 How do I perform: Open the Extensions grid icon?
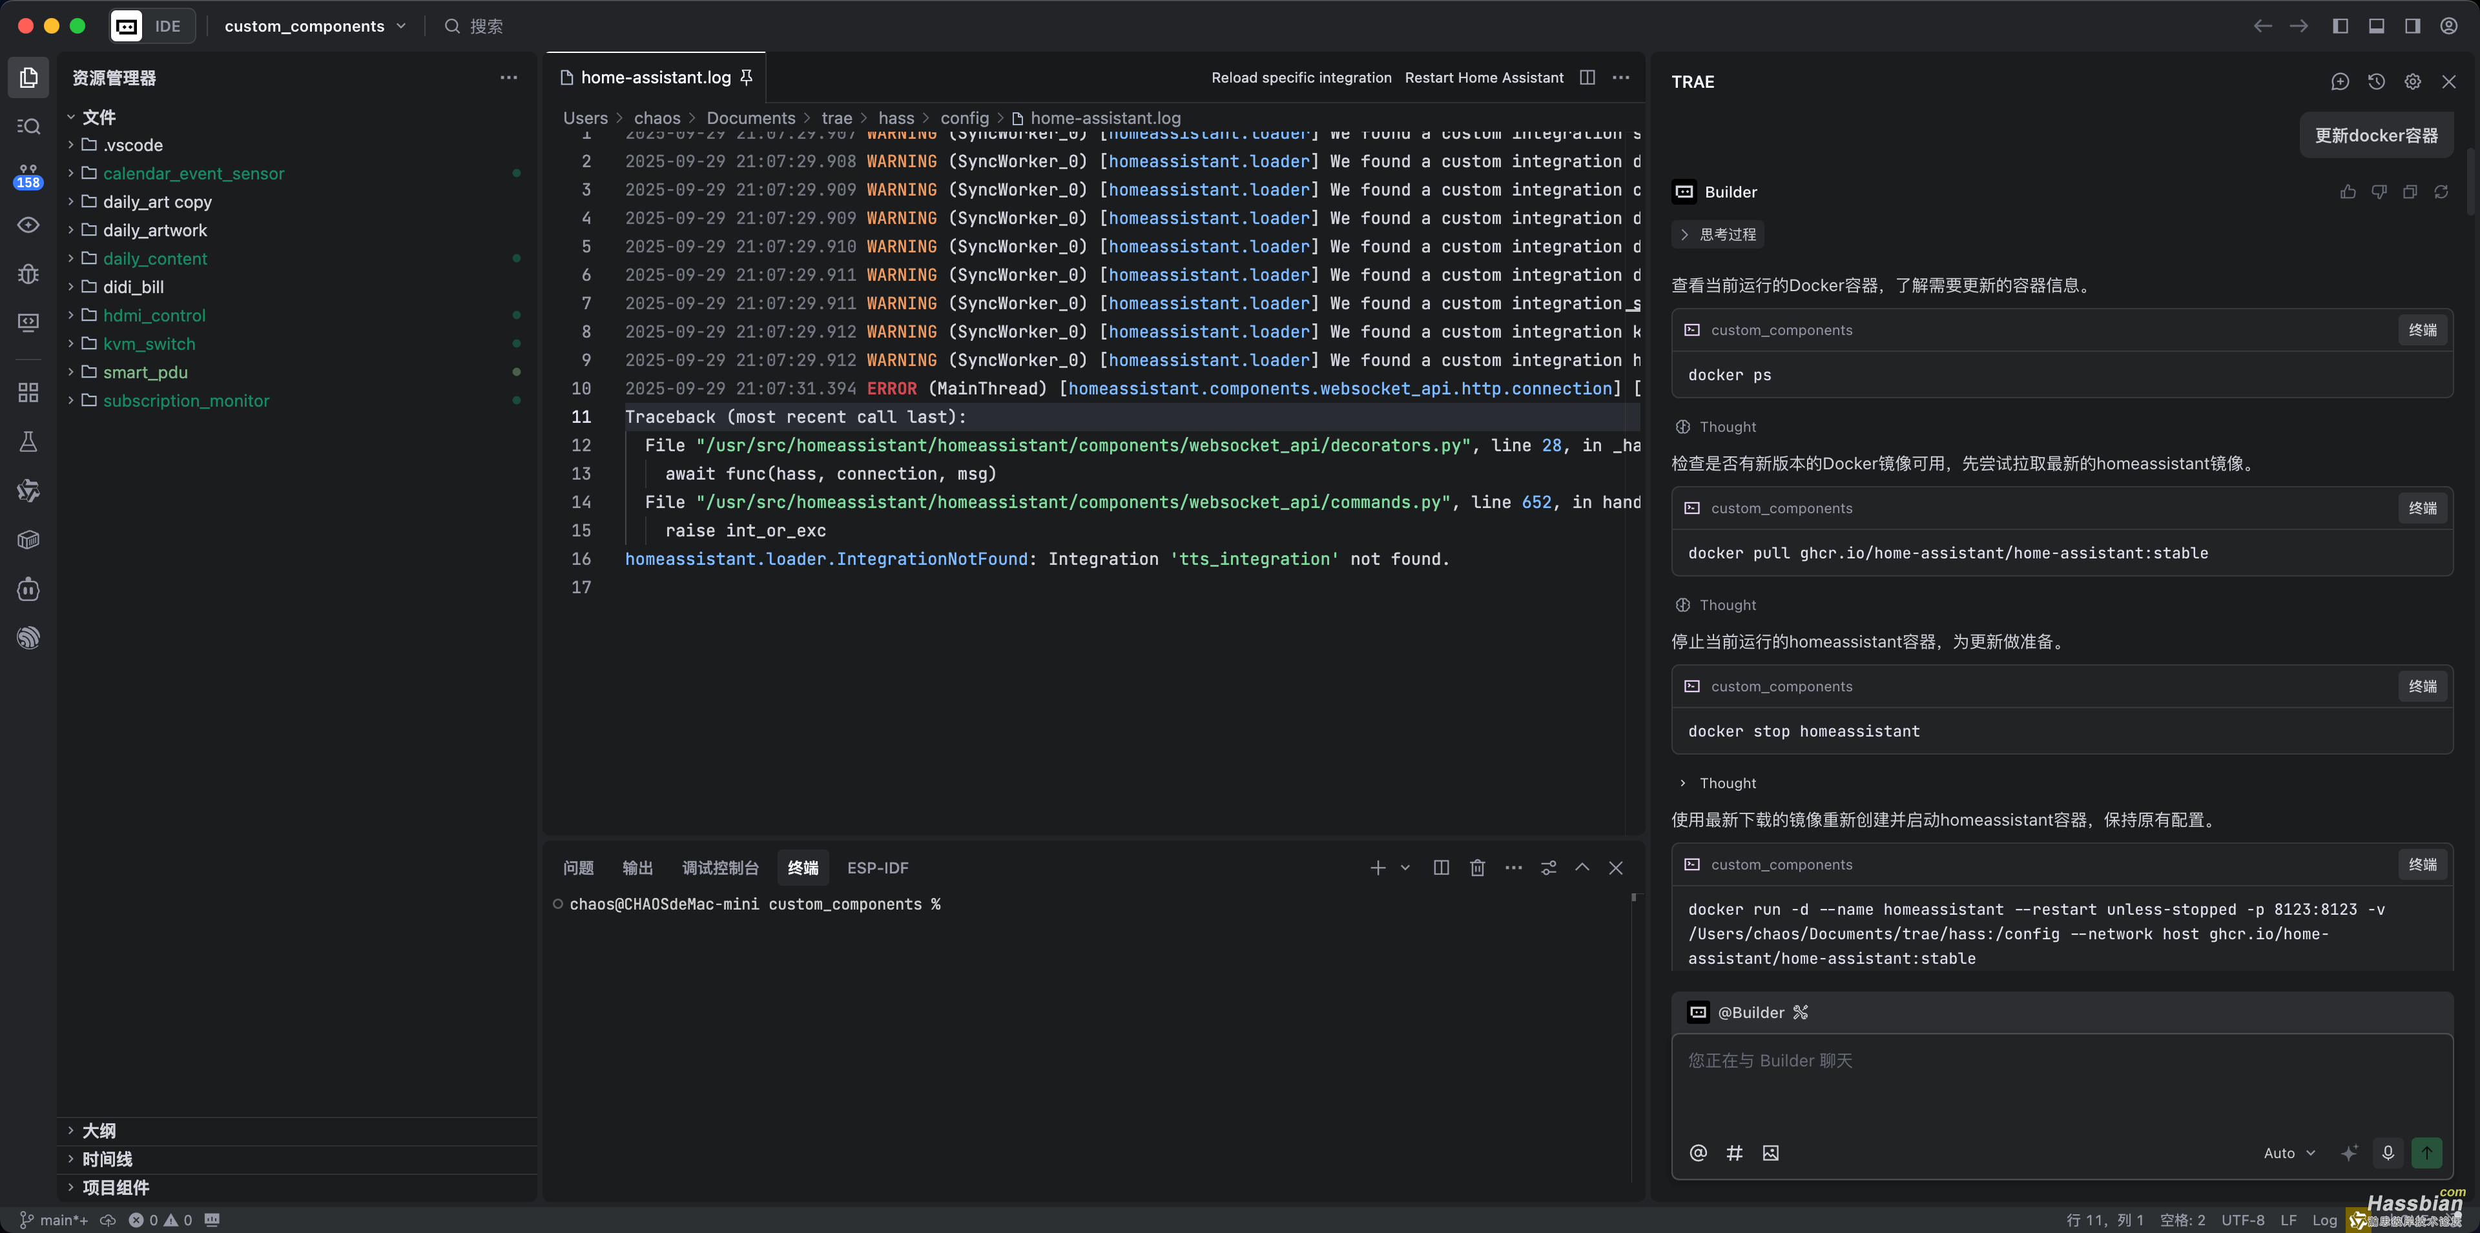pyautogui.click(x=29, y=392)
